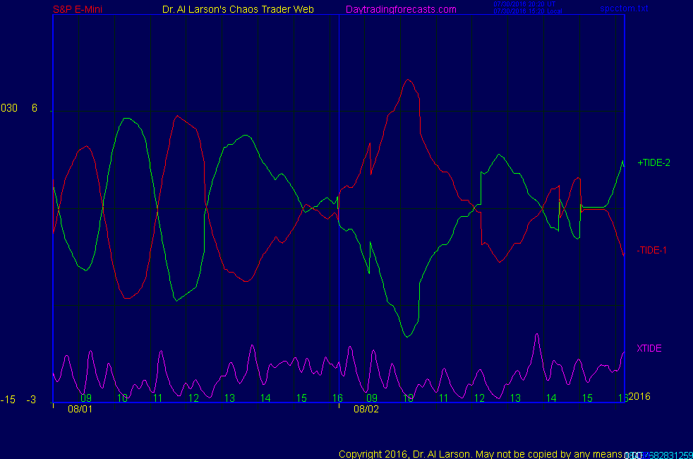This screenshot has width=693, height=459.
Task: Click the S&P E-Mini chart label
Action: click(78, 9)
